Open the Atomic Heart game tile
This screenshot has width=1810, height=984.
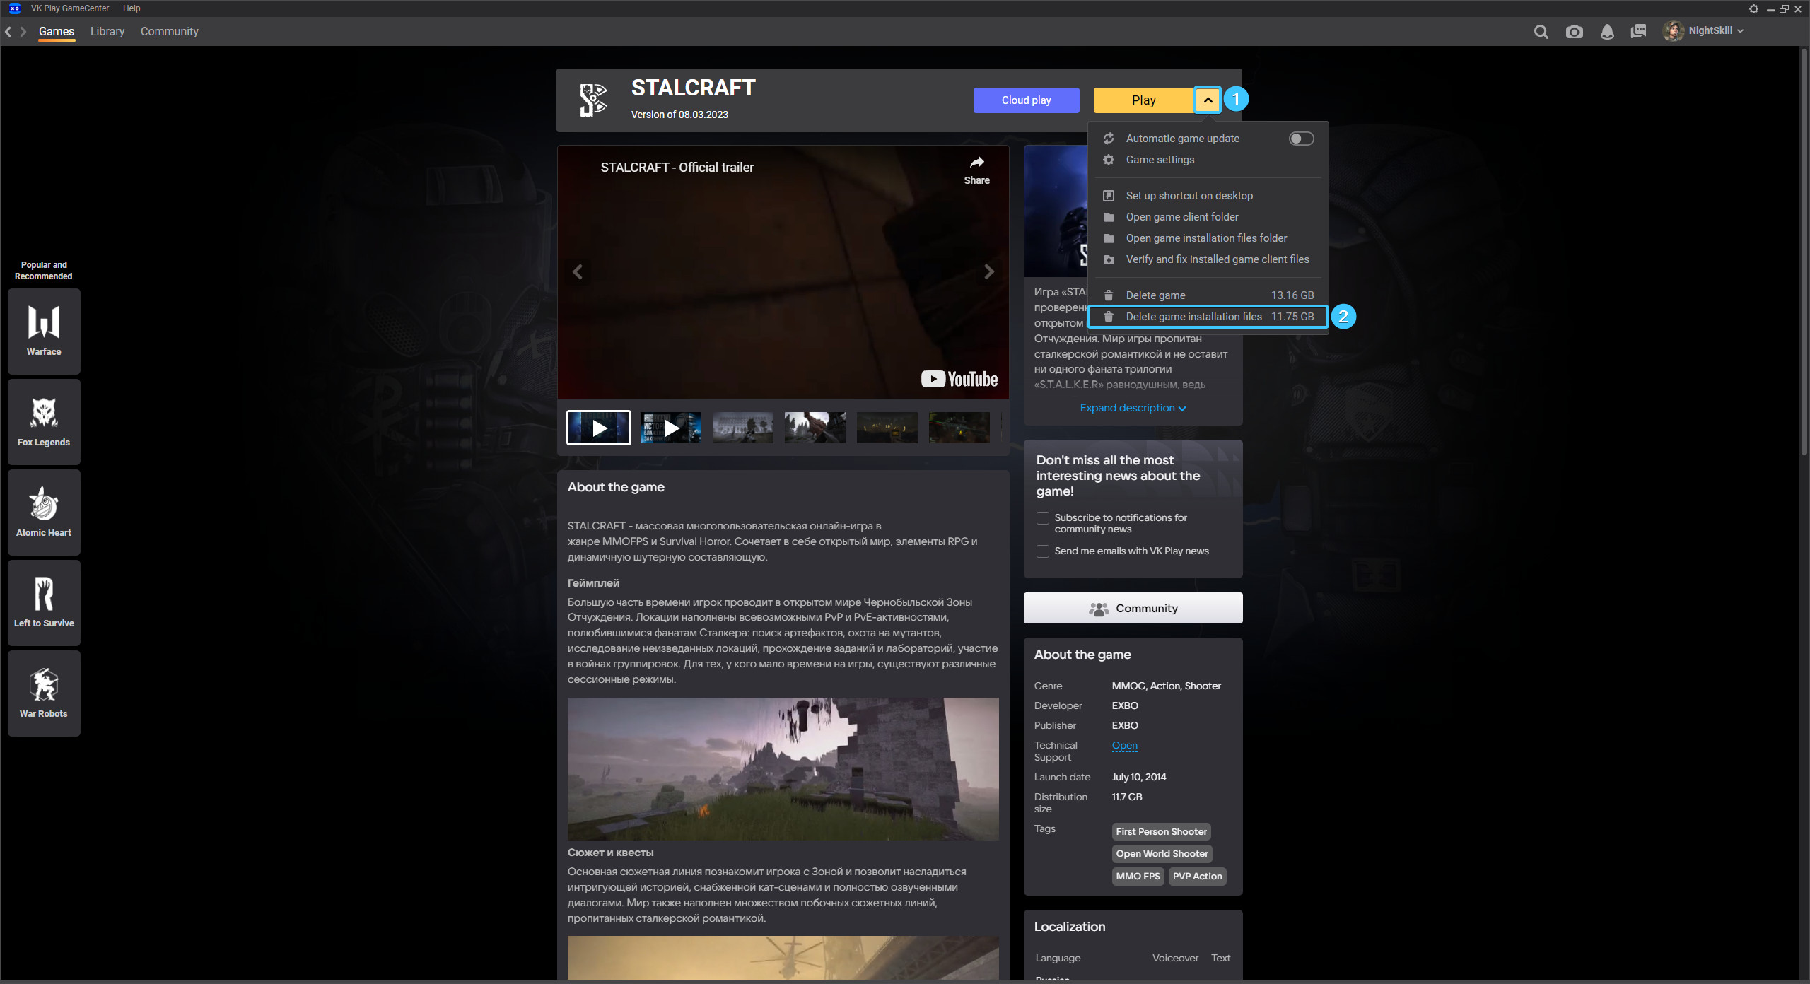(44, 512)
